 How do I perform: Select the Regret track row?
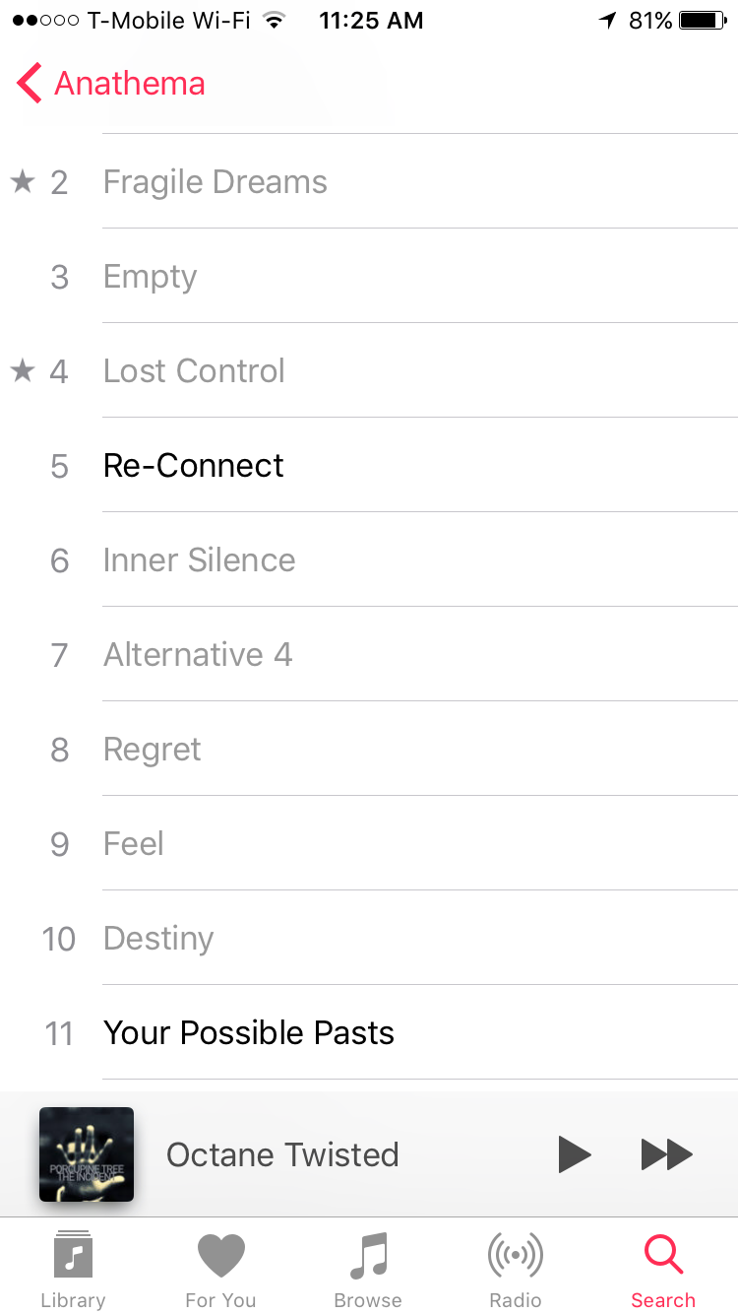(x=369, y=749)
